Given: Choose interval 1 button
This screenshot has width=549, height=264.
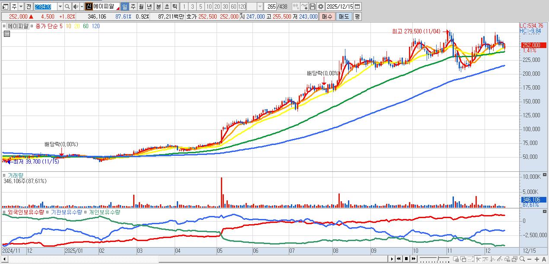Looking at the screenshot, I should pyautogui.click(x=184, y=6).
